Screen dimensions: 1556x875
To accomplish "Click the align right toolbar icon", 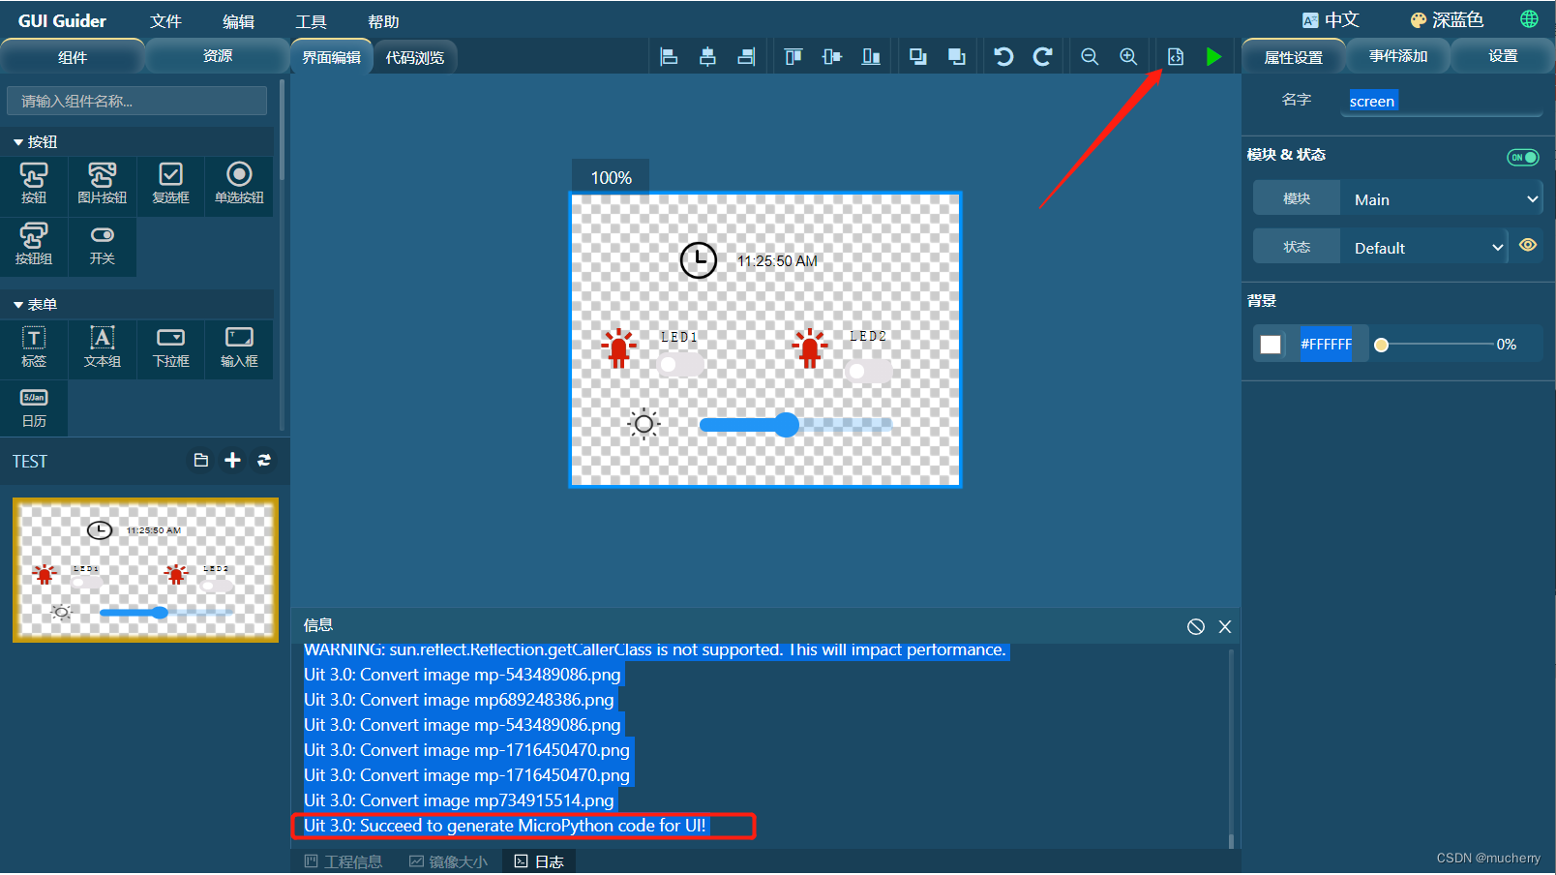I will coord(746,57).
